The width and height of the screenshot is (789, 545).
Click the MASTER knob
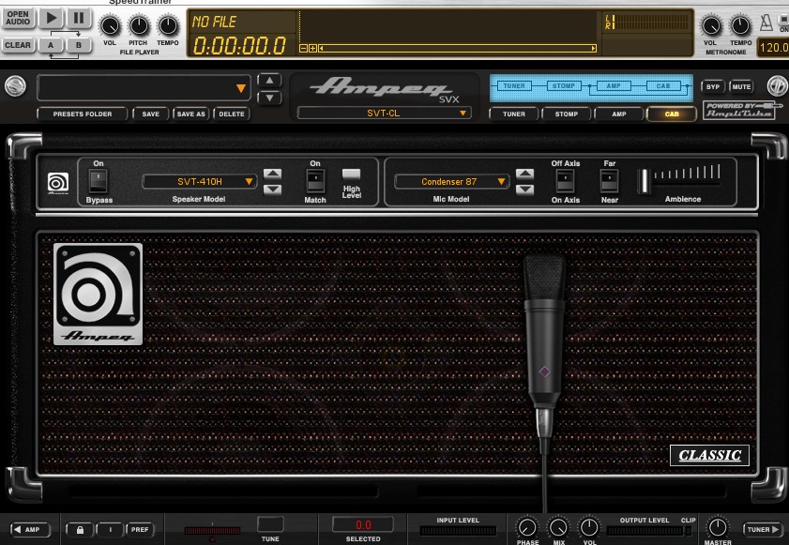[718, 528]
